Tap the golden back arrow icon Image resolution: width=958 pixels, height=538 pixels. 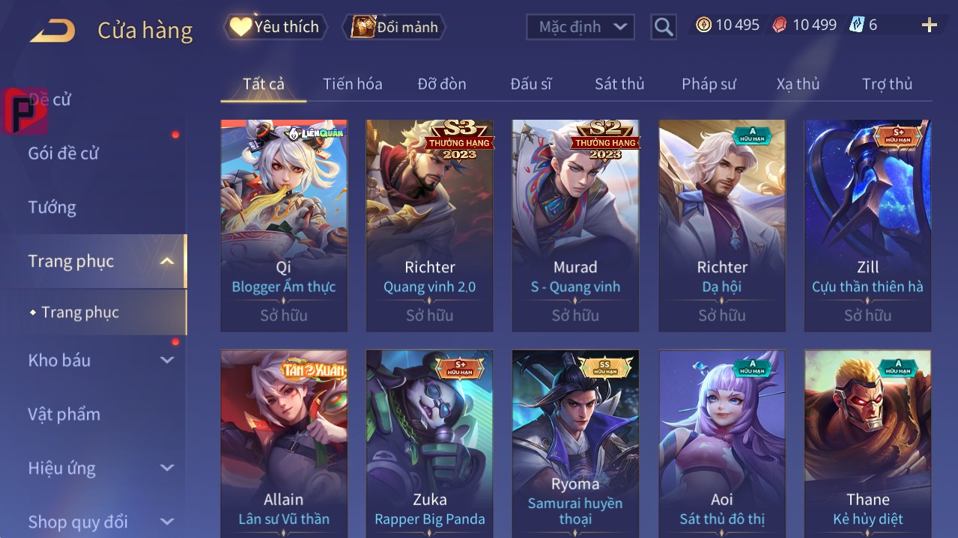[x=52, y=31]
